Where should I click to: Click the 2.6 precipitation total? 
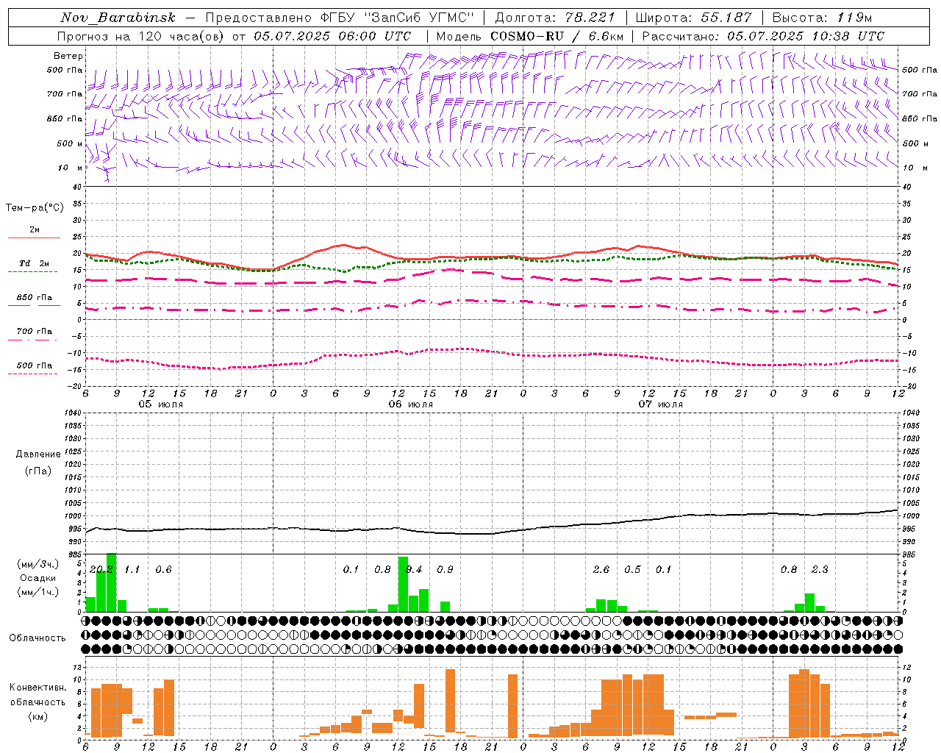tap(601, 570)
